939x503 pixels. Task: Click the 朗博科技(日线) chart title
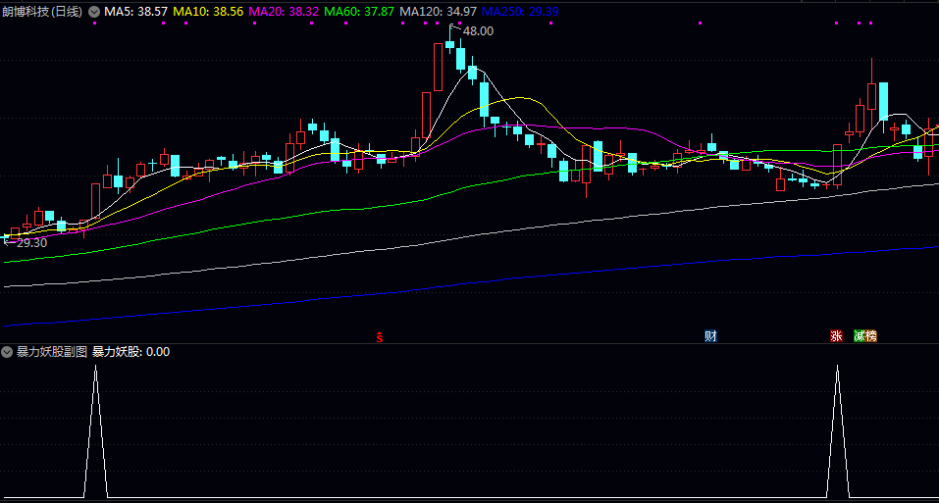tap(42, 11)
